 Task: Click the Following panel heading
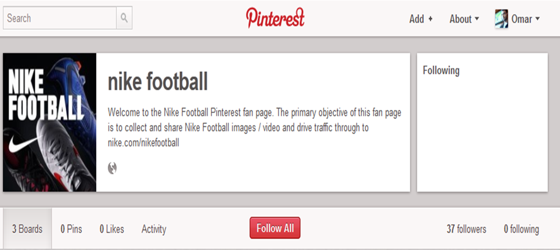coord(441,70)
